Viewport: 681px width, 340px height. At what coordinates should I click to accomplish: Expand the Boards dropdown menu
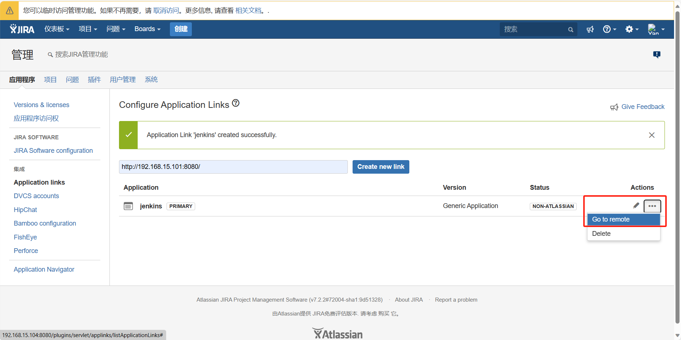[148, 29]
